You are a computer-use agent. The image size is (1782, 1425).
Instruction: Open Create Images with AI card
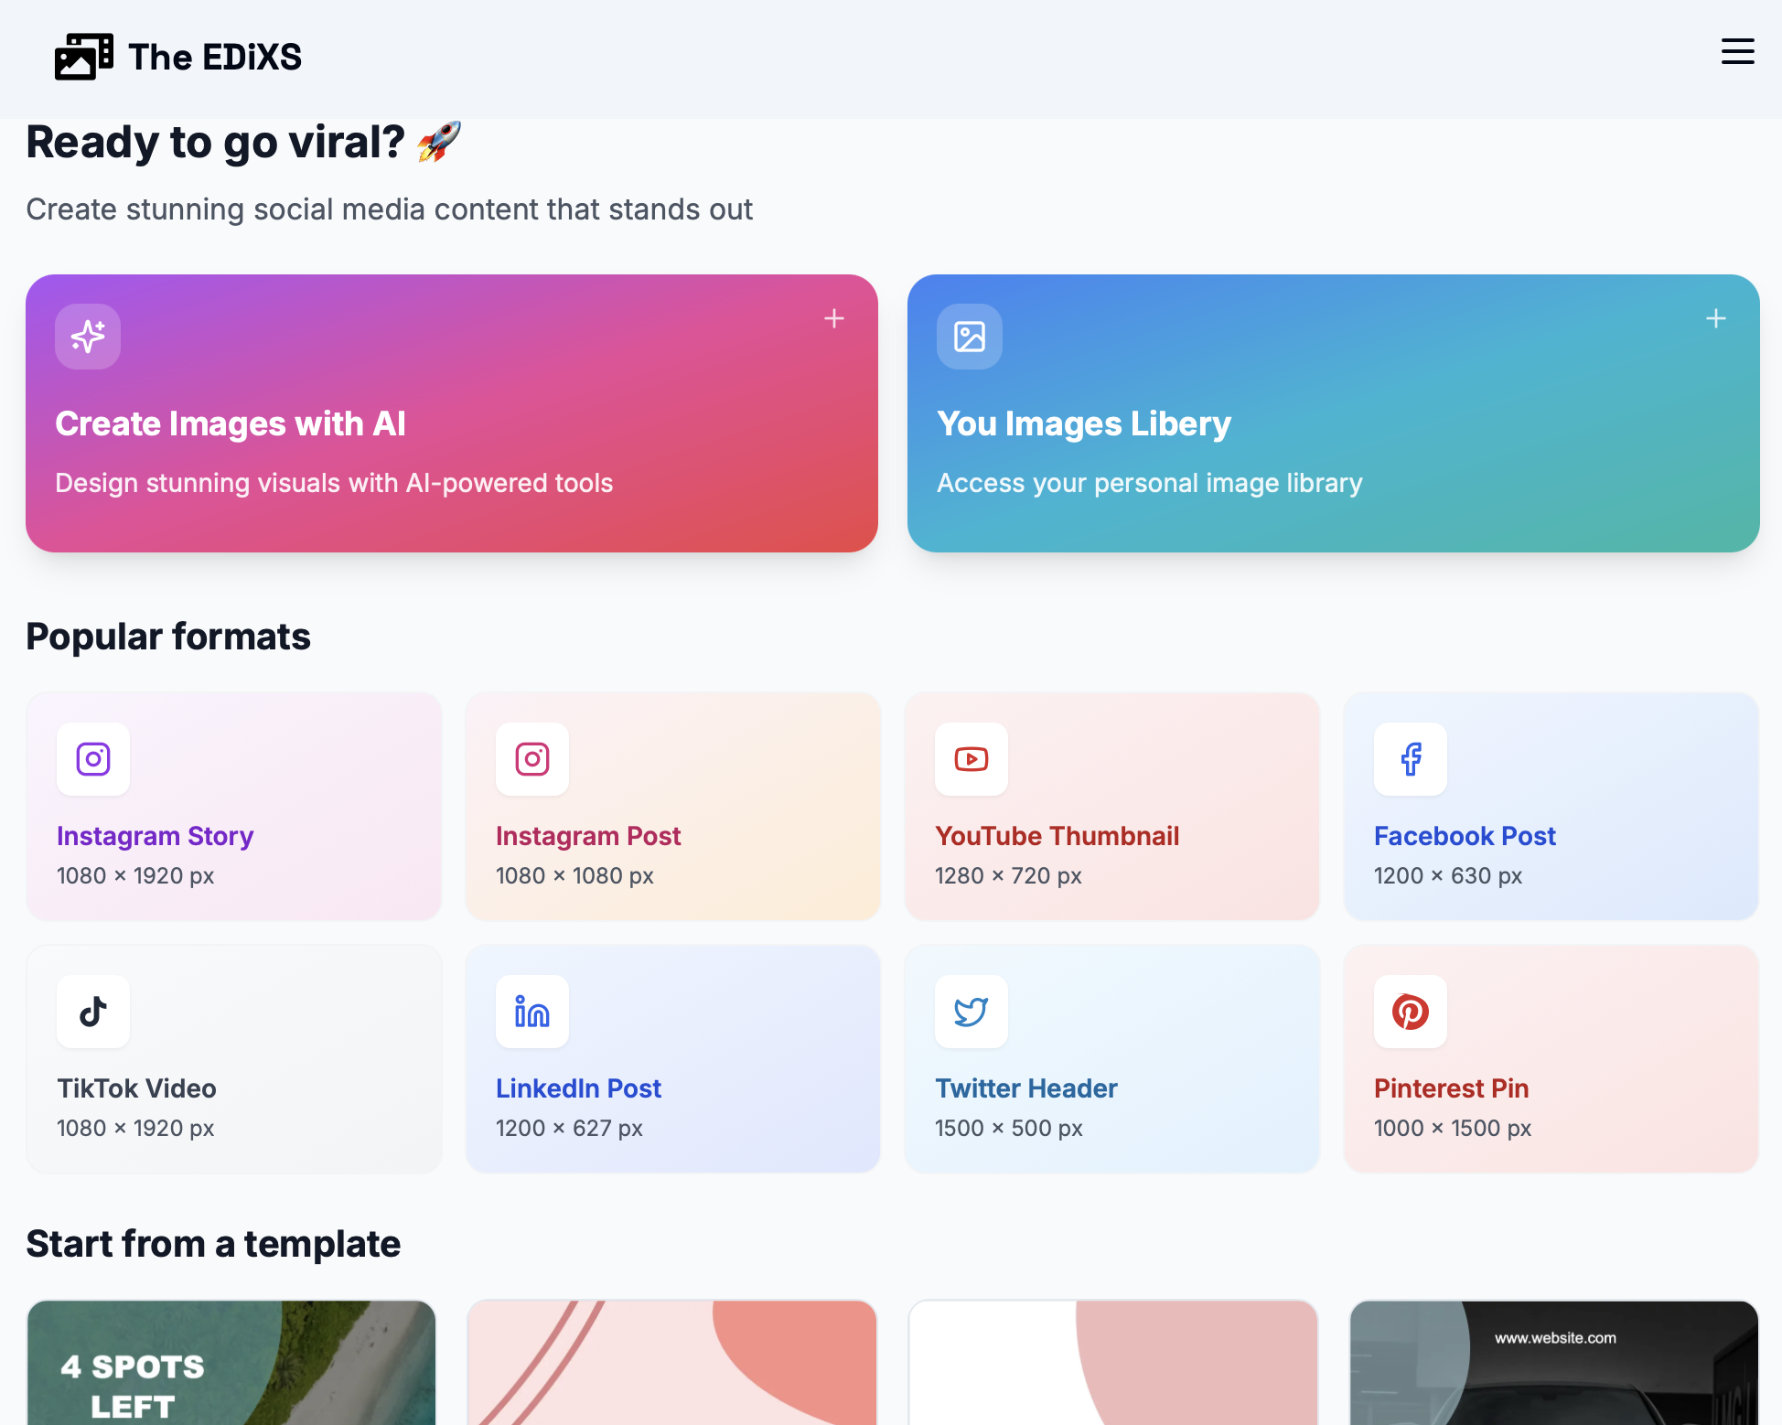click(x=452, y=413)
